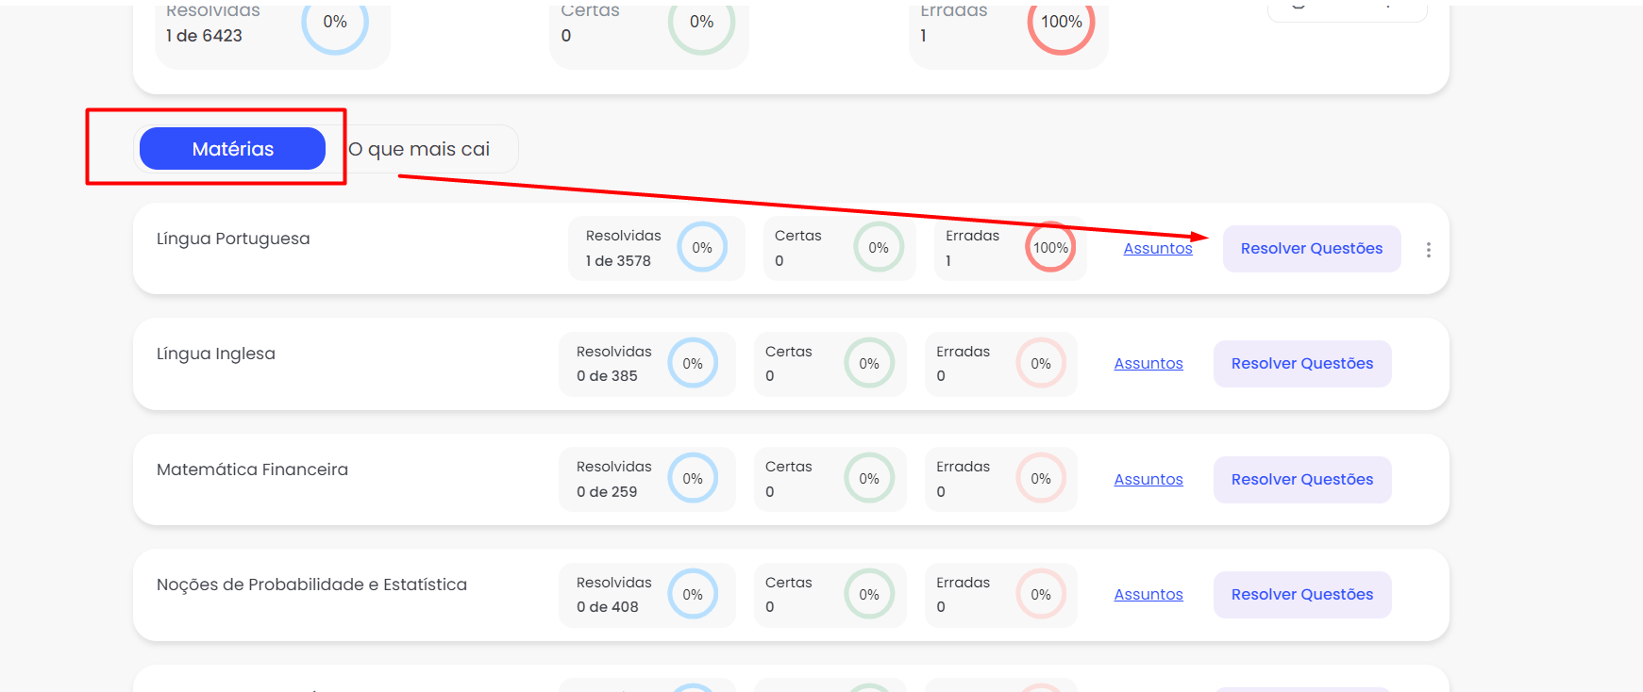The image size is (1643, 692).
Task: Click the "0 de 385" resolved count
Action: (607, 376)
